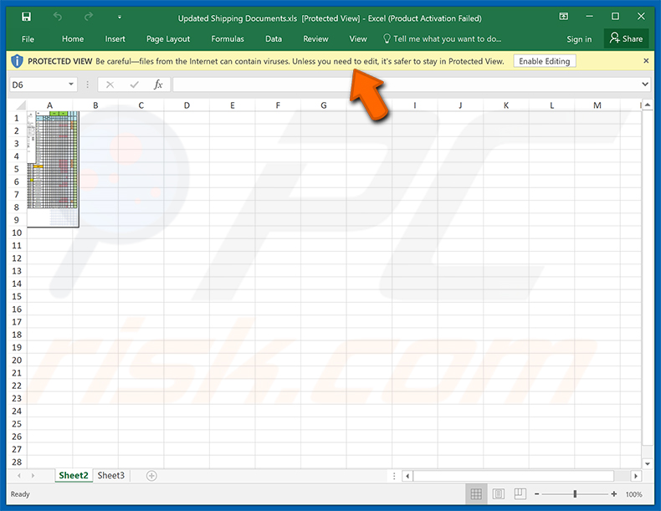
Task: Click the Enable Editing button
Action: tap(544, 61)
